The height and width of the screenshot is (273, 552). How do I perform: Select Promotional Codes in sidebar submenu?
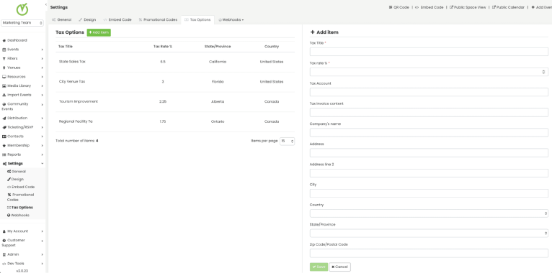(20, 197)
